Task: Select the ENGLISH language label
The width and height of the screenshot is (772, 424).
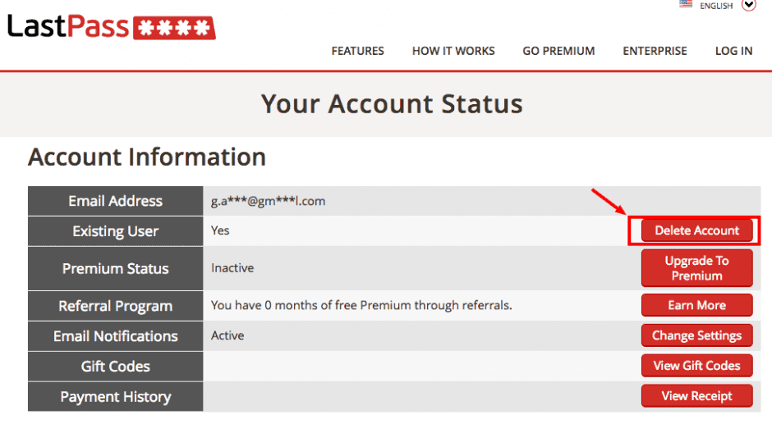Action: pyautogui.click(x=716, y=6)
